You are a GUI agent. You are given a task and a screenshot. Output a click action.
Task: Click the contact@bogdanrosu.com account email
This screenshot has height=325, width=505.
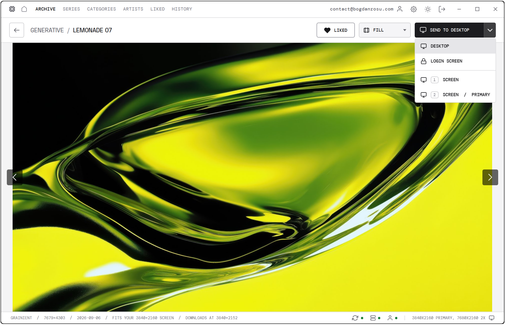click(x=362, y=9)
